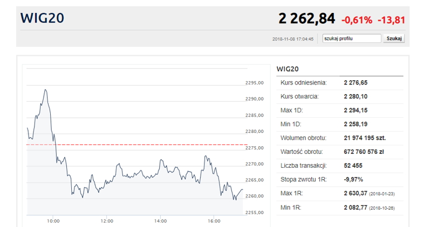
Task: Click the 'szukaj profilu' search field
Action: pos(352,39)
